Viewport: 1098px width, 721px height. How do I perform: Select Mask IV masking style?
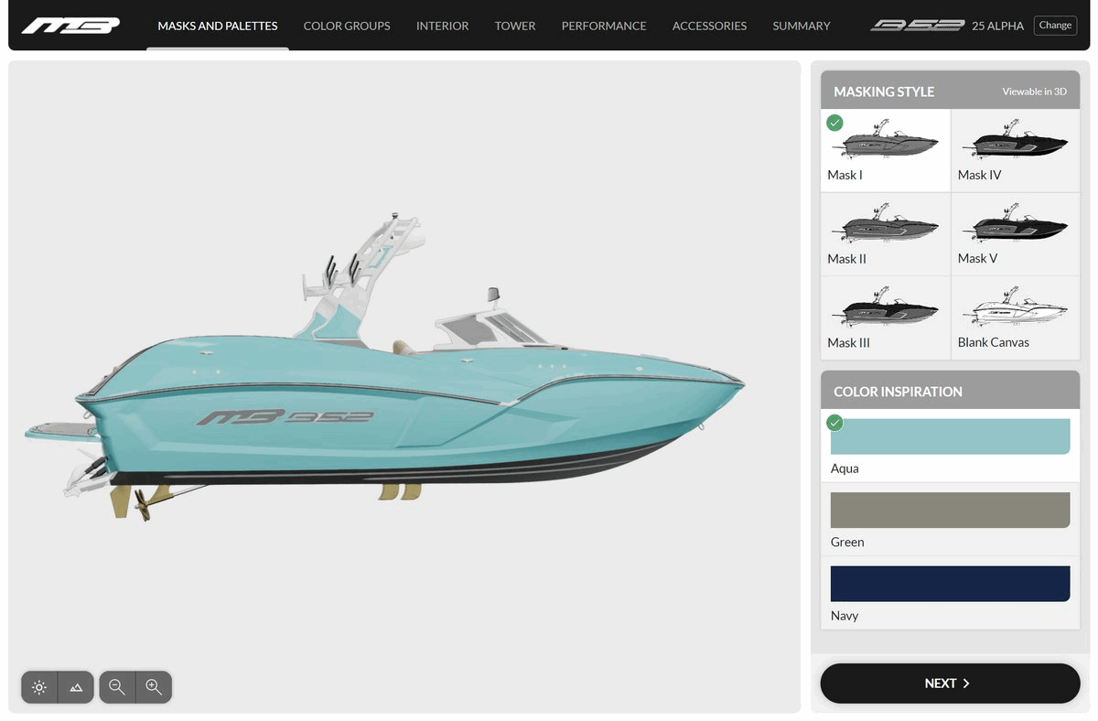pos(1016,150)
